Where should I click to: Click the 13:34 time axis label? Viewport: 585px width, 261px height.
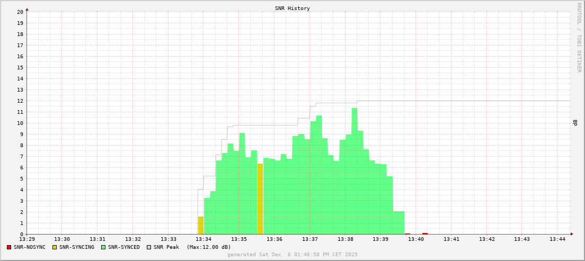(x=203, y=239)
